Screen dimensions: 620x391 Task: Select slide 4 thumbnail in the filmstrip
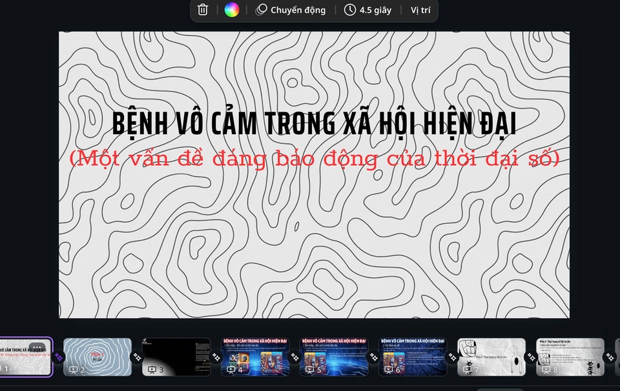[x=255, y=355]
